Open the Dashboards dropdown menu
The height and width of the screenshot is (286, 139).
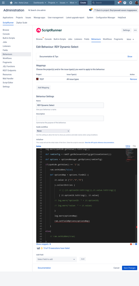point(40,3)
